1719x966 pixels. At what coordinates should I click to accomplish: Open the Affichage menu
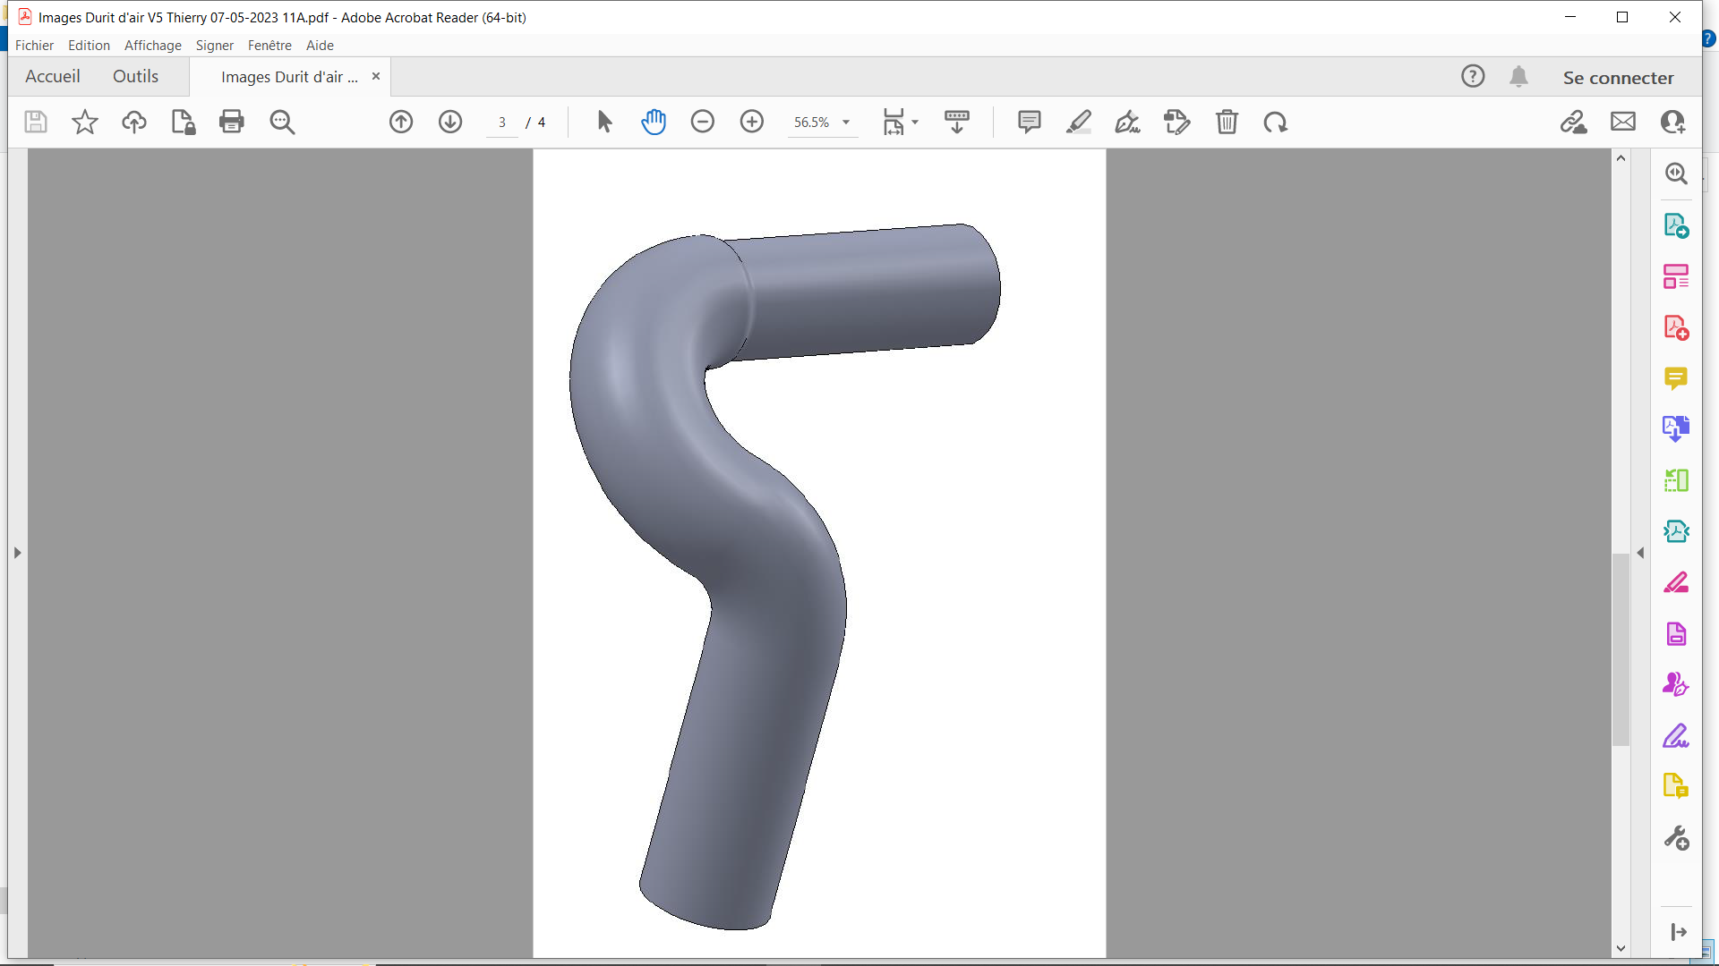tap(152, 46)
